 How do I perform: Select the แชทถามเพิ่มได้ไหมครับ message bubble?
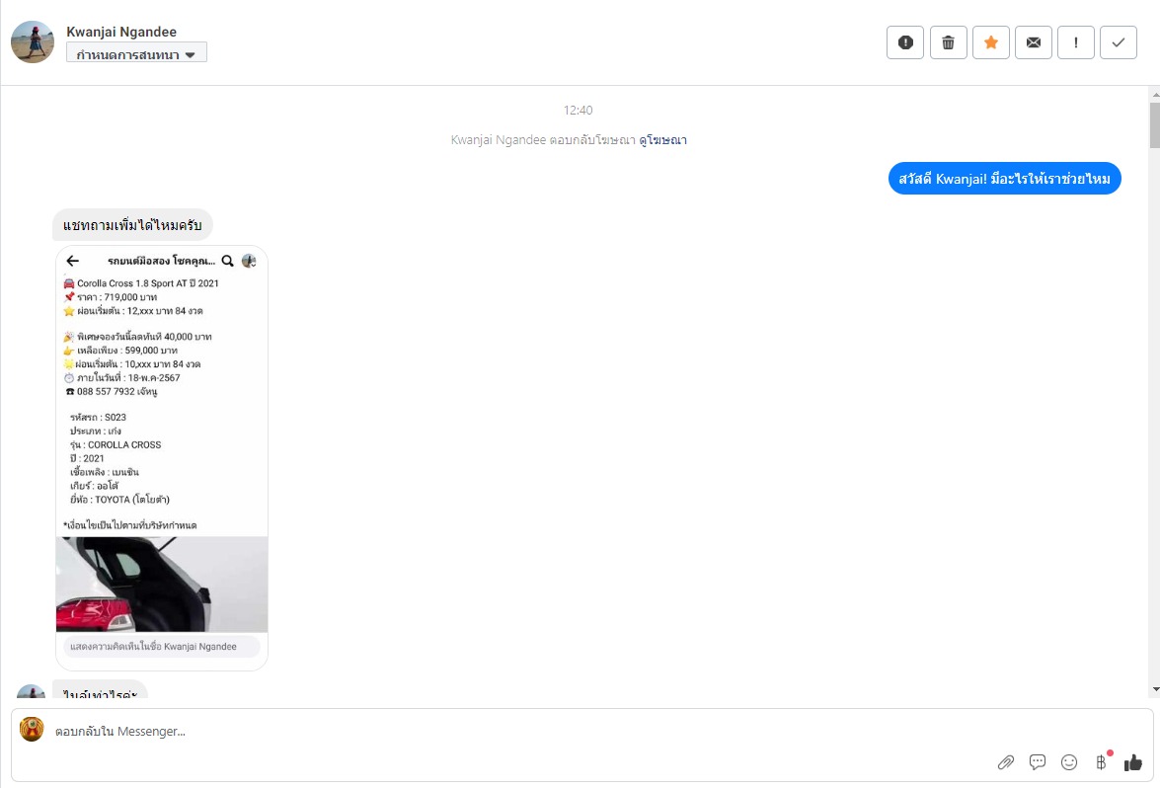(x=132, y=225)
